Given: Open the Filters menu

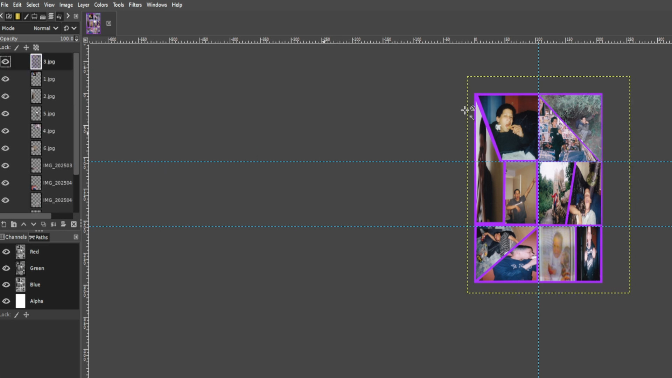Looking at the screenshot, I should point(135,5).
